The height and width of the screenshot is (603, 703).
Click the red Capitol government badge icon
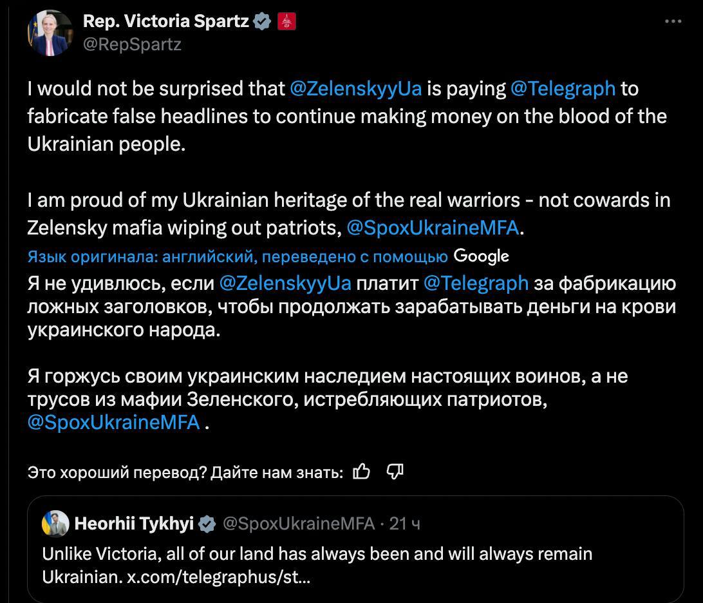286,21
